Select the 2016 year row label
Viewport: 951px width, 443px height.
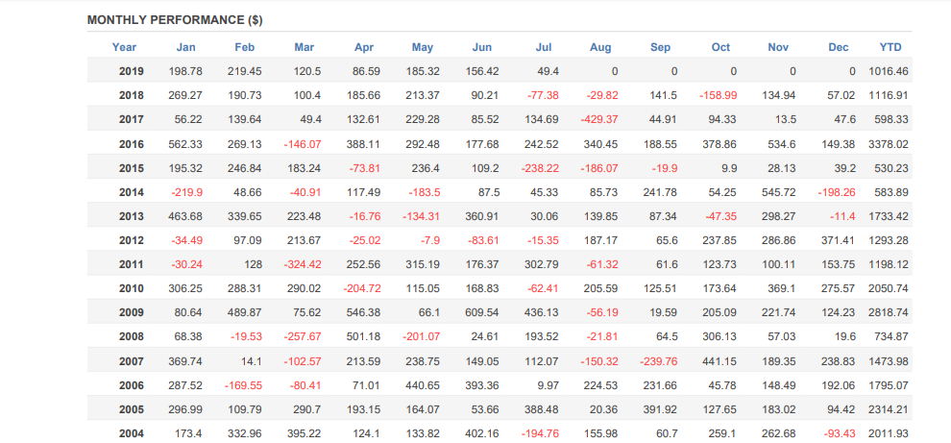132,144
